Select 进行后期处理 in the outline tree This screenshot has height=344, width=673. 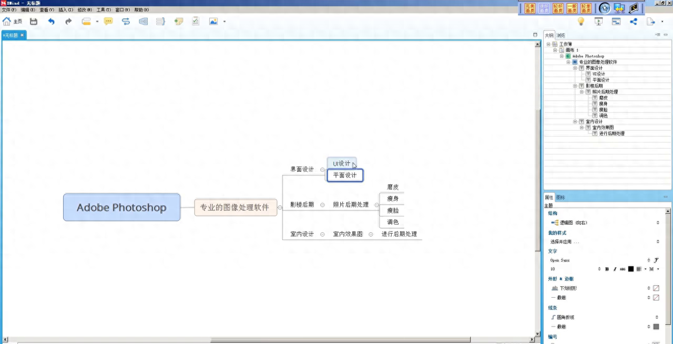pyautogui.click(x=611, y=133)
